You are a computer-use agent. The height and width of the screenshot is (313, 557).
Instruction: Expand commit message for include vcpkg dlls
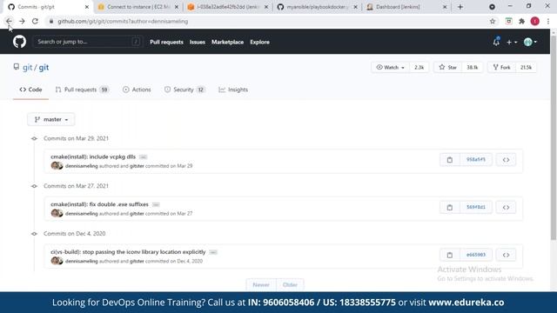click(x=143, y=156)
